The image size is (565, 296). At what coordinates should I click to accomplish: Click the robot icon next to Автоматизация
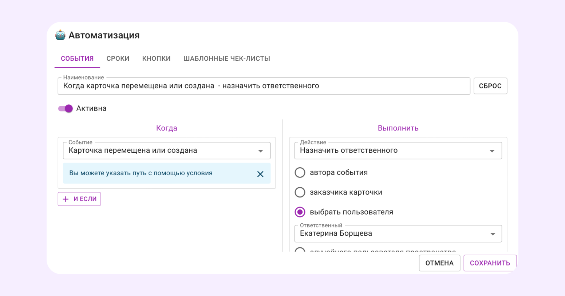60,35
